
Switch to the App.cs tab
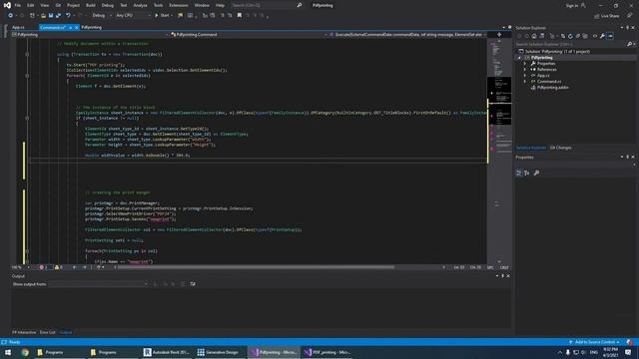tap(18, 27)
